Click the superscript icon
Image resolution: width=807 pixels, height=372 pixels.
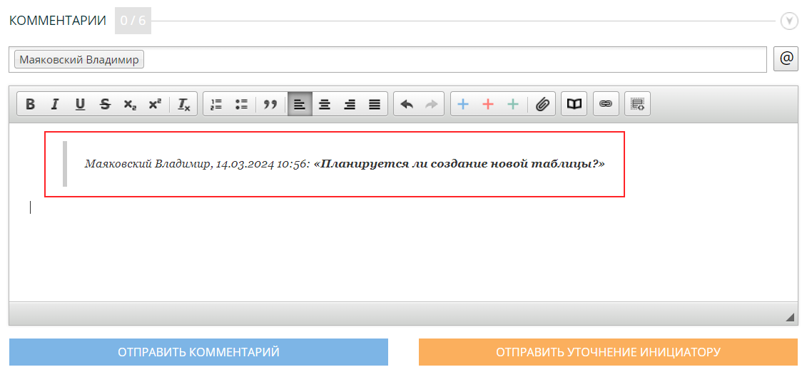(x=155, y=104)
